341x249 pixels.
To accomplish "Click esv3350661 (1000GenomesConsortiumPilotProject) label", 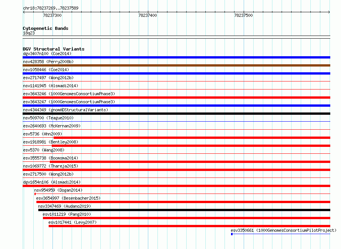I will pos(284,230).
